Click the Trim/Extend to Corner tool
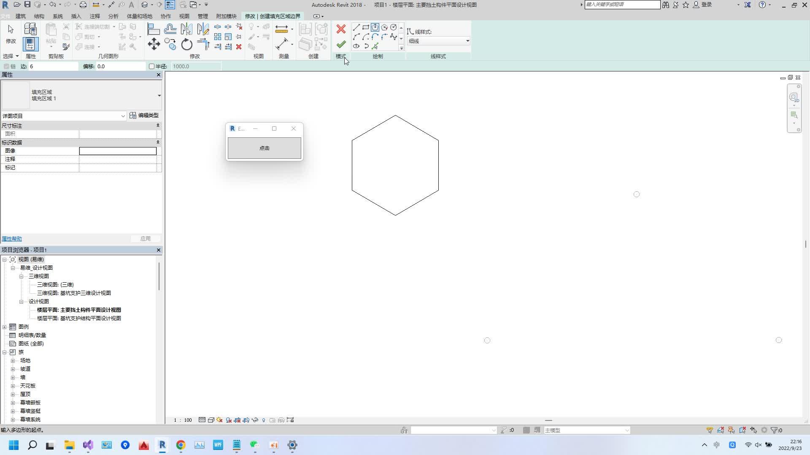Image resolution: width=810 pixels, height=455 pixels. pos(203,44)
